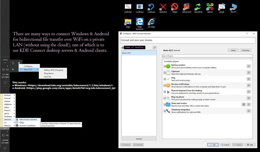Screen dimensions: 260x152
Task: Toggle the Ring my phone checkbox
Action: pos(165,98)
